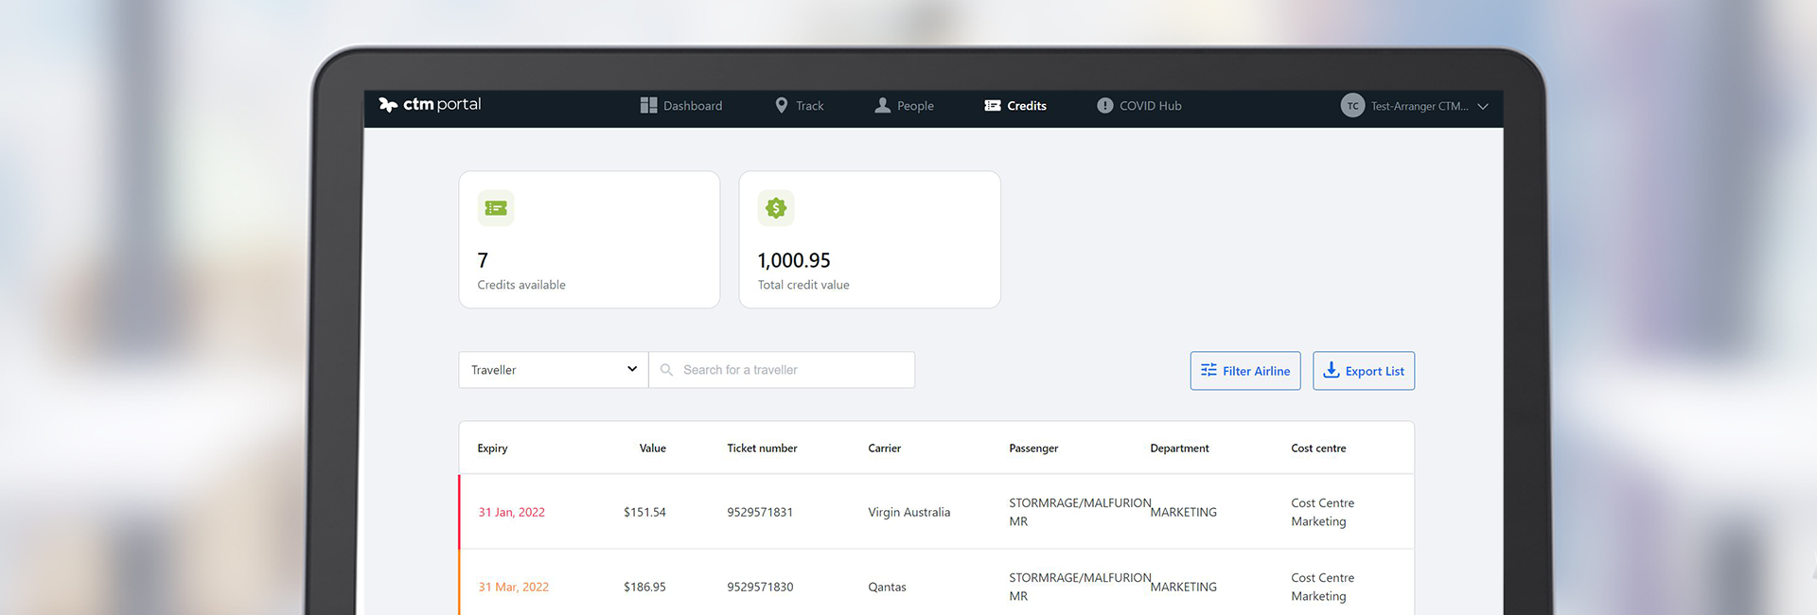The width and height of the screenshot is (1817, 615).
Task: Click the export download icon
Action: 1331,370
